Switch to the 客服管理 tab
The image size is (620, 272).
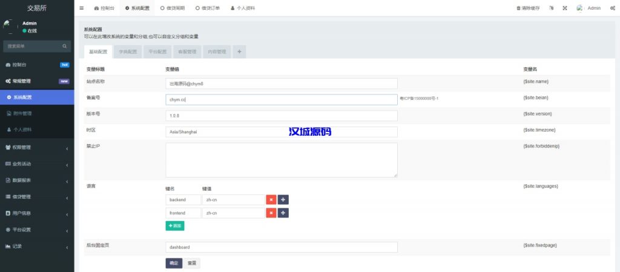pos(187,52)
